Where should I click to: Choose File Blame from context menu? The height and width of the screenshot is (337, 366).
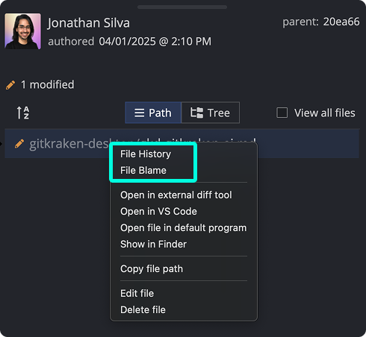(x=143, y=171)
